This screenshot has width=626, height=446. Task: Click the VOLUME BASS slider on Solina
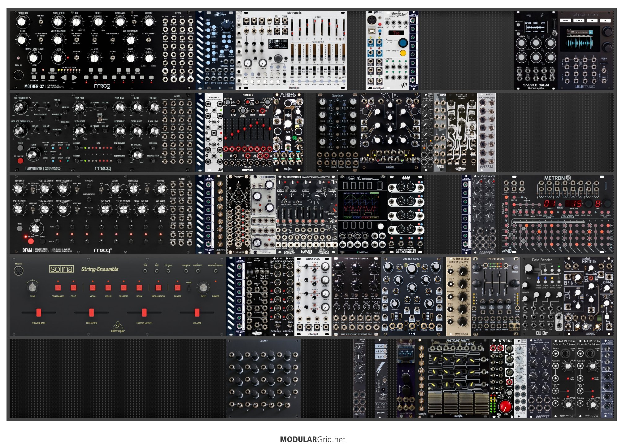pos(39,313)
